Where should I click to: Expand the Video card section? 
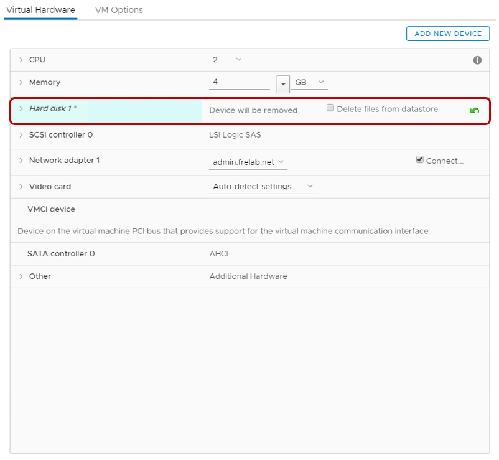[x=21, y=186]
